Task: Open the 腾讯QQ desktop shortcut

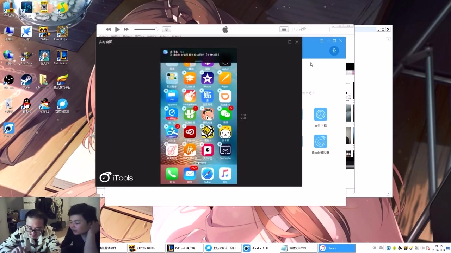Action: click(x=27, y=106)
